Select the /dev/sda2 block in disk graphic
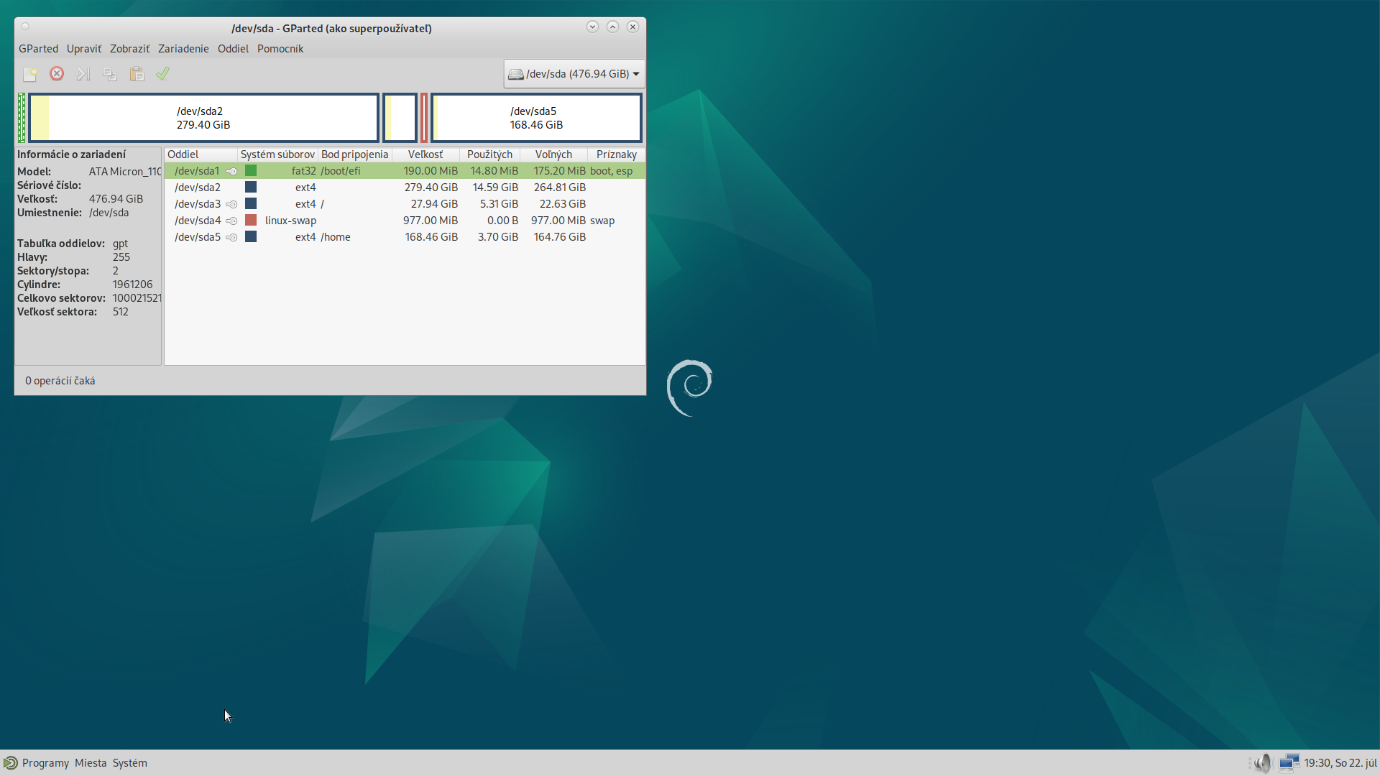Image resolution: width=1380 pixels, height=776 pixels. pyautogui.click(x=203, y=118)
